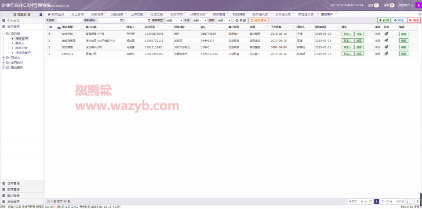422x209 pixels.
Task: Collapse the 成交前 tree node
Action: click(4, 33)
